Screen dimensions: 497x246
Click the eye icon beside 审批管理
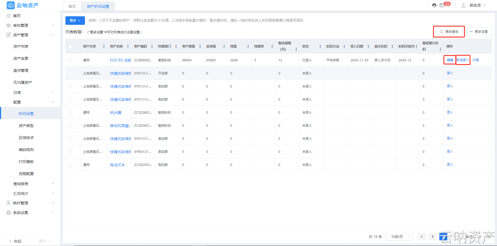point(9,25)
